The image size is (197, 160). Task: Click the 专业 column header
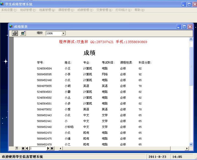pyautogui.click(x=87, y=62)
